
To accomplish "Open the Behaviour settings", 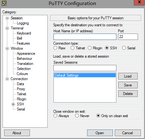I will pos(24,59).
